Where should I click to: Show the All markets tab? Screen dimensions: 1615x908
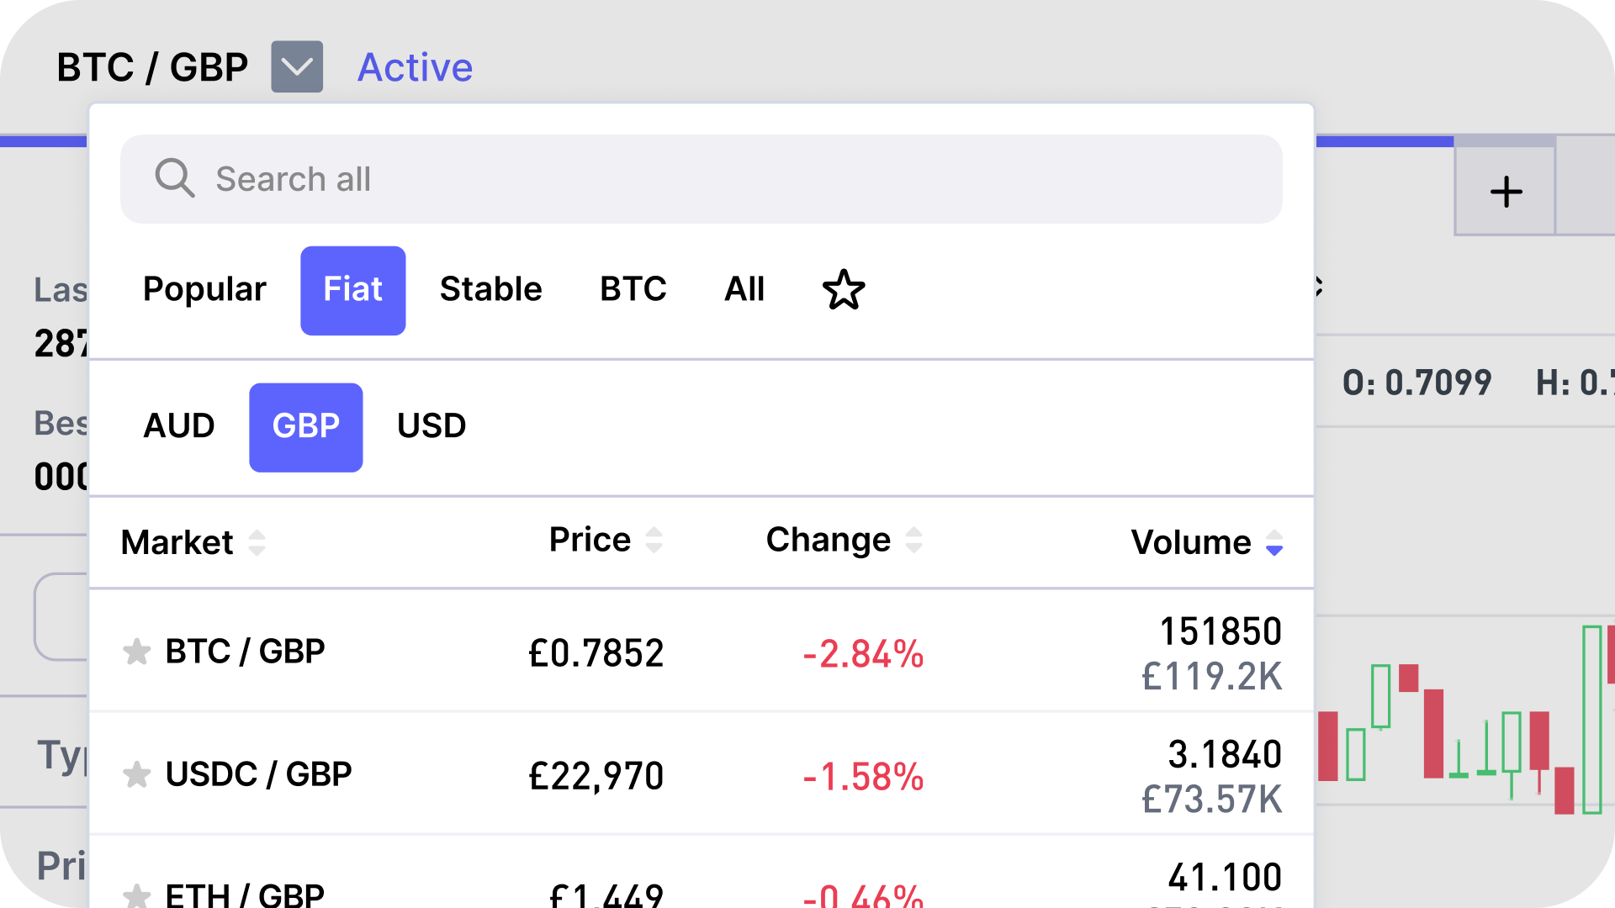tap(744, 290)
